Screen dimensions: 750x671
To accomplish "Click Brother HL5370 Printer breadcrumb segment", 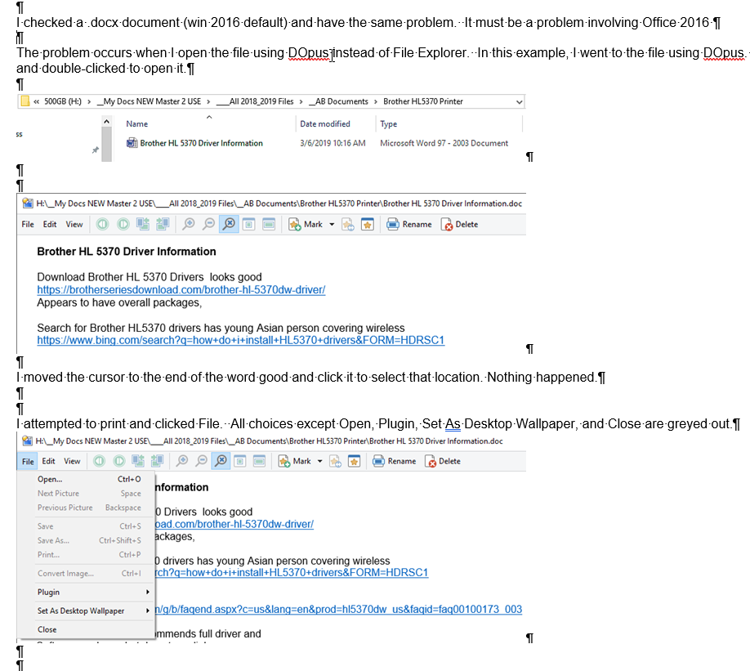I will [x=423, y=101].
